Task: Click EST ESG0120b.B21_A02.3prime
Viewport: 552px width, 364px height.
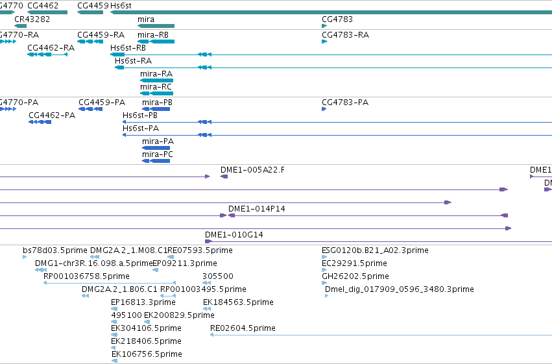Action: coord(324,257)
